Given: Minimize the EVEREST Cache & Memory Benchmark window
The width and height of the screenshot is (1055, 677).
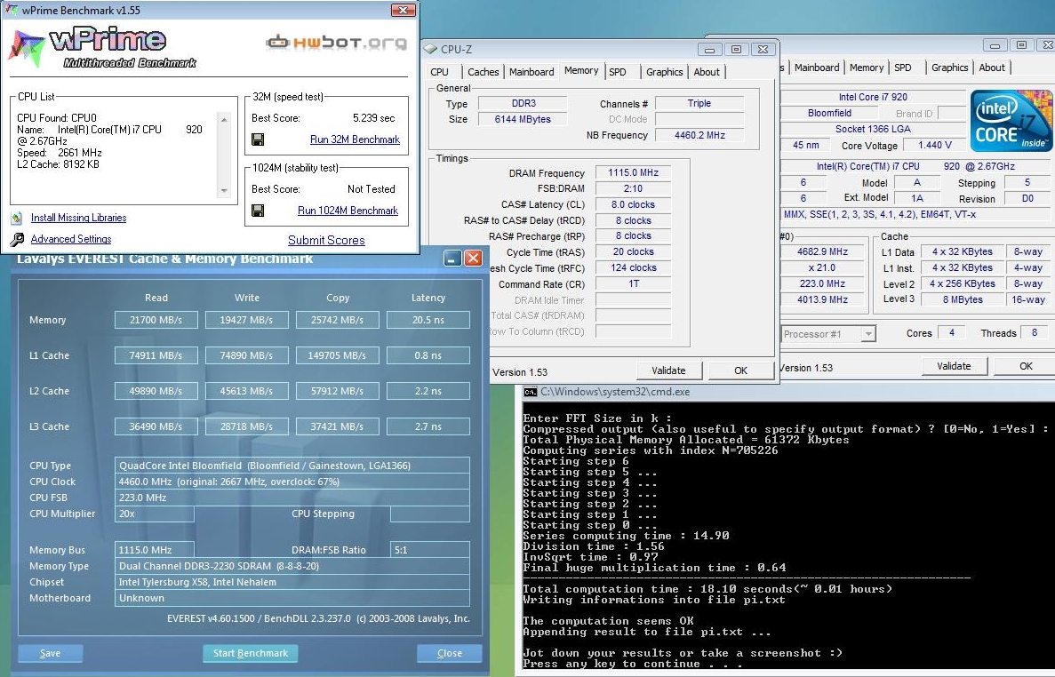Looking at the screenshot, I should pyautogui.click(x=452, y=259).
